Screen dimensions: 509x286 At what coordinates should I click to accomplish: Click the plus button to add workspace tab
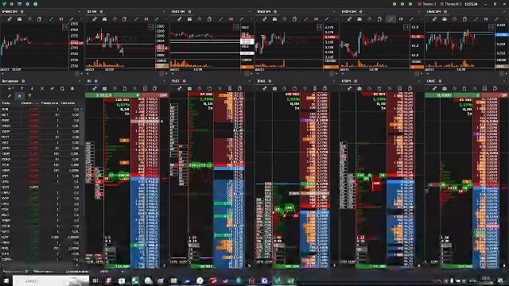pyautogui.click(x=122, y=272)
